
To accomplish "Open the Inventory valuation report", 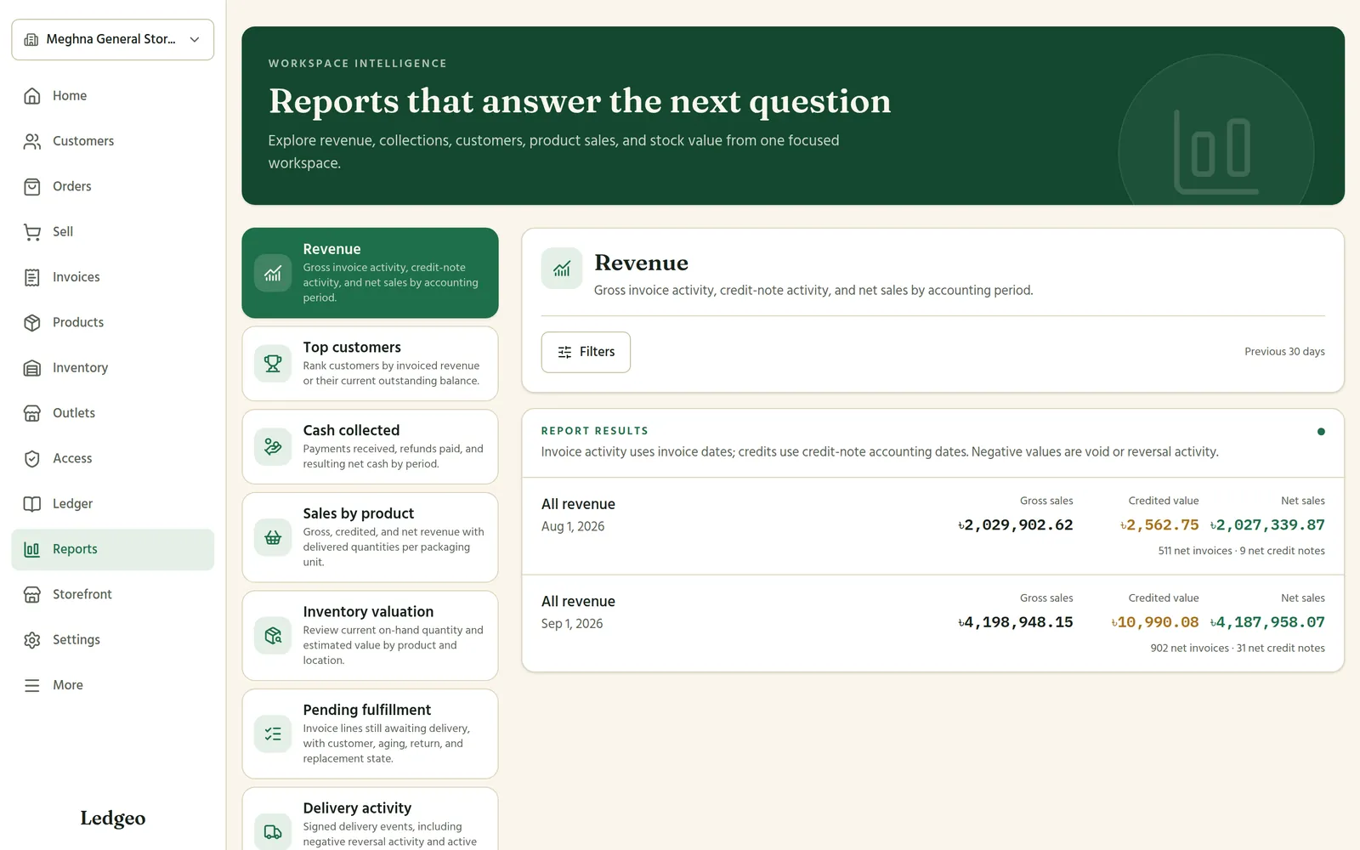I will [370, 636].
